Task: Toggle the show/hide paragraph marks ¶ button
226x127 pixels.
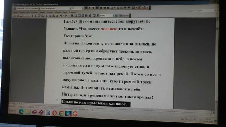Action: point(98,16)
